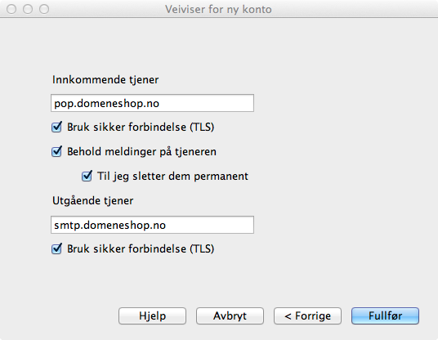Click into the smtp.domeneshop.no outgoing field
Image resolution: width=438 pixels, height=340 pixels.
(152, 225)
